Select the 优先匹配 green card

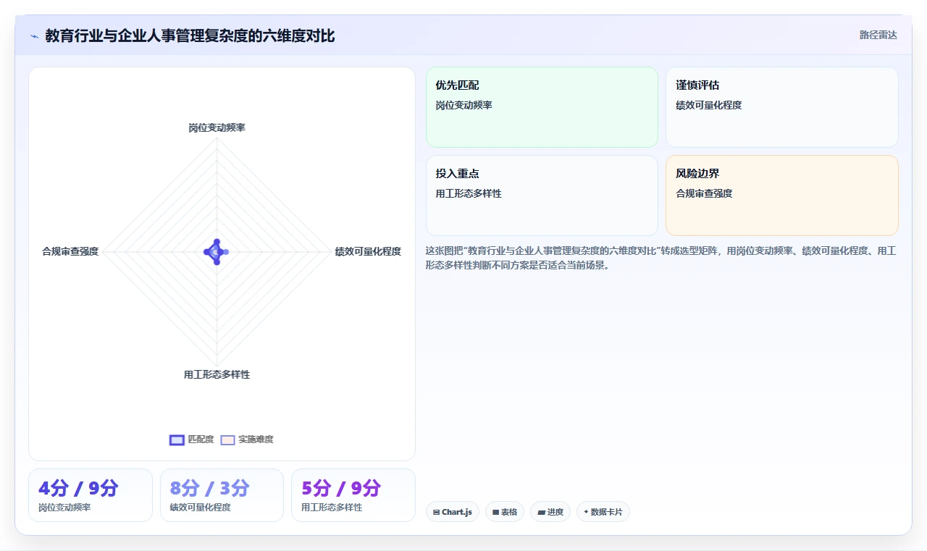pos(542,107)
